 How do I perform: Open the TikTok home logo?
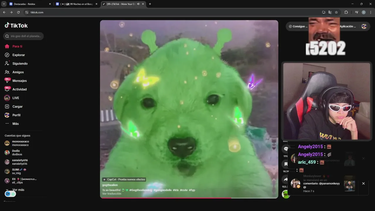tap(16, 25)
